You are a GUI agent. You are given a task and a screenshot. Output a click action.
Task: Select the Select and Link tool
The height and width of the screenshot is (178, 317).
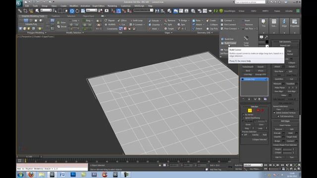click(x=20, y=11)
